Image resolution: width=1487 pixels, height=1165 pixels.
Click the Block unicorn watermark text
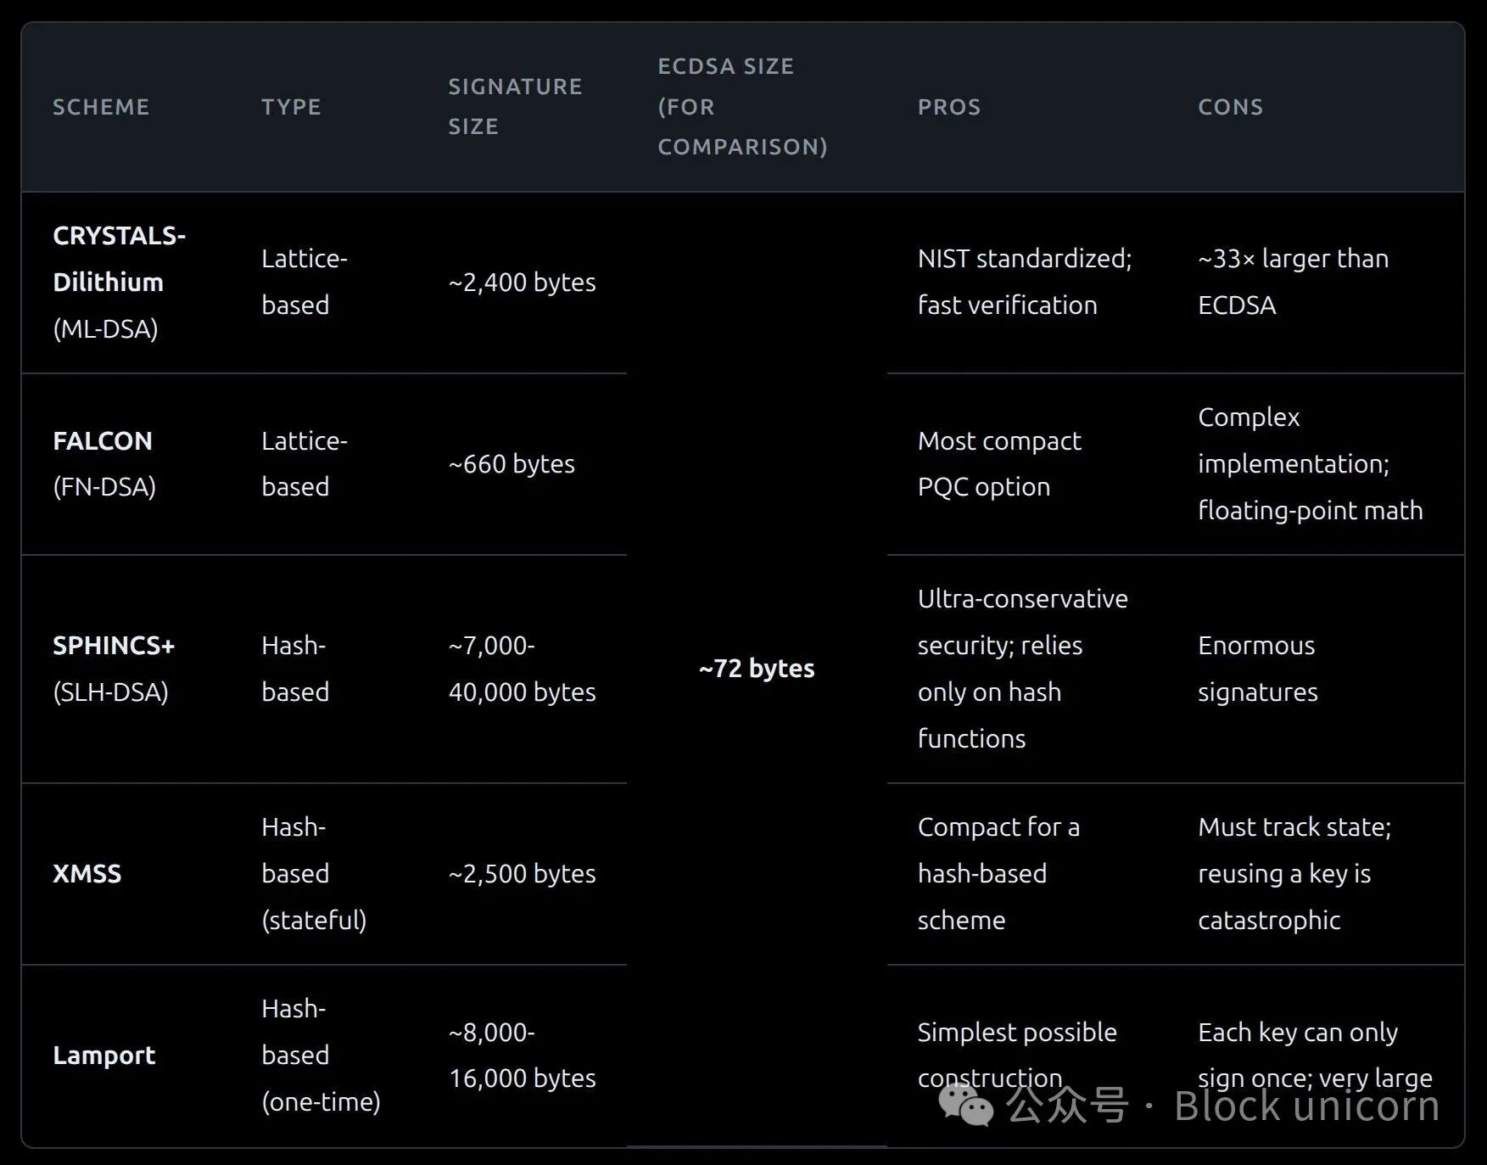(1306, 1106)
